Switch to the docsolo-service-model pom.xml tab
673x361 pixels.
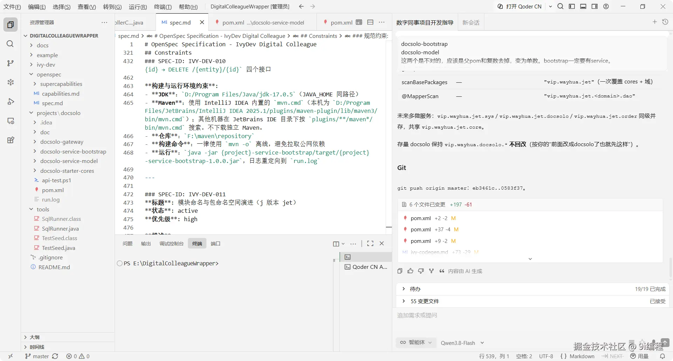262,22
